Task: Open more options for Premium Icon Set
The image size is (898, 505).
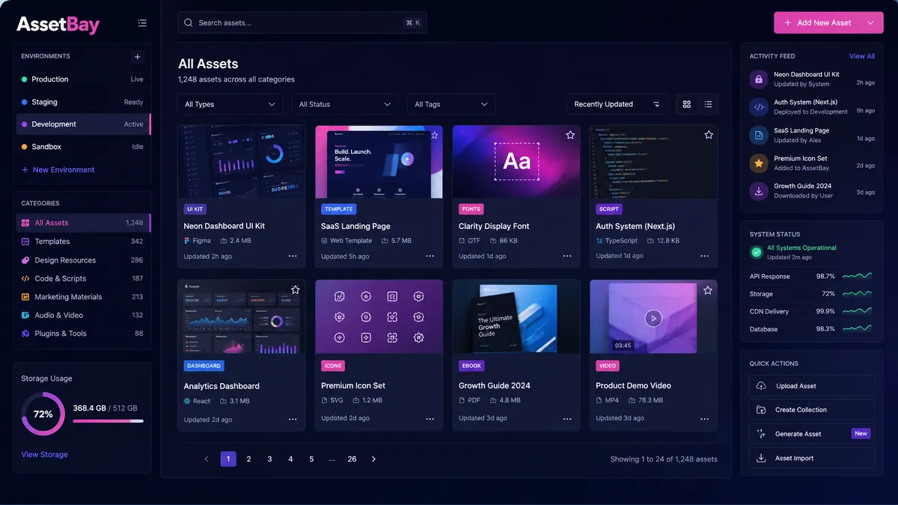Action: tap(430, 419)
